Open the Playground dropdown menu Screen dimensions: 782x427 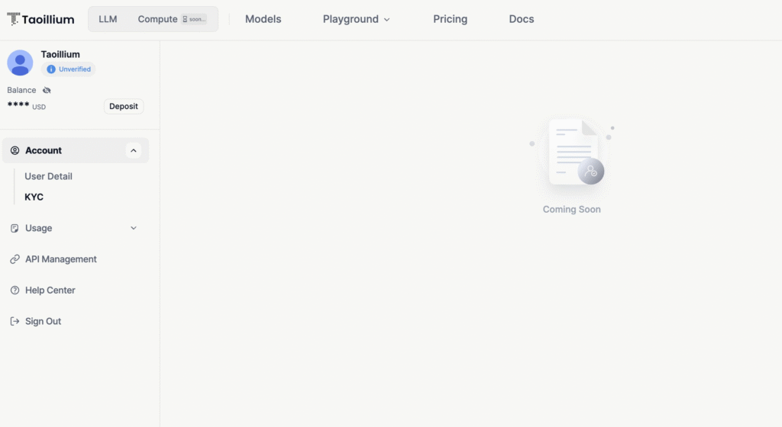pos(356,19)
